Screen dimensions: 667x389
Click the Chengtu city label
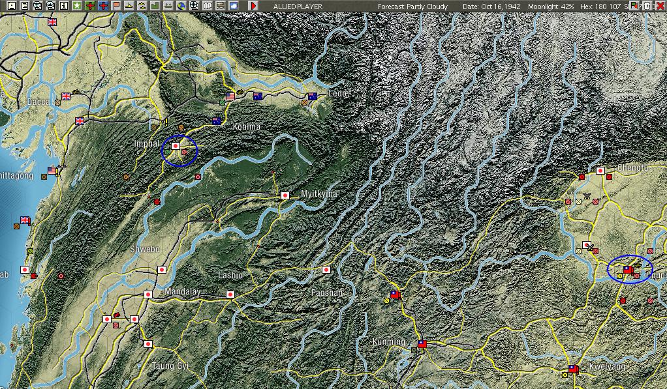(x=632, y=168)
